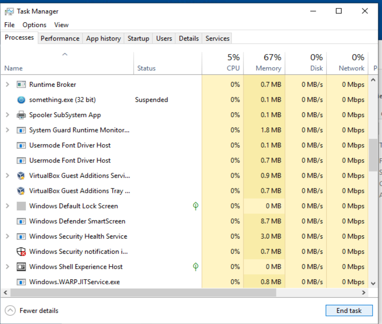Sort by the Status column header
Image resolution: width=382 pixels, height=324 pixels.
168,63
